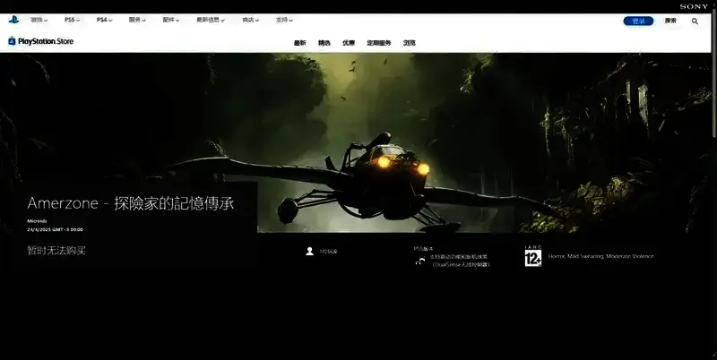The width and height of the screenshot is (717, 360).
Task: Click the blue 登录 sign-in button
Action: click(x=638, y=21)
